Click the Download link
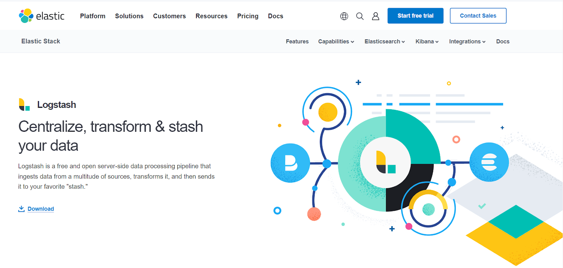563x268 pixels. click(41, 209)
